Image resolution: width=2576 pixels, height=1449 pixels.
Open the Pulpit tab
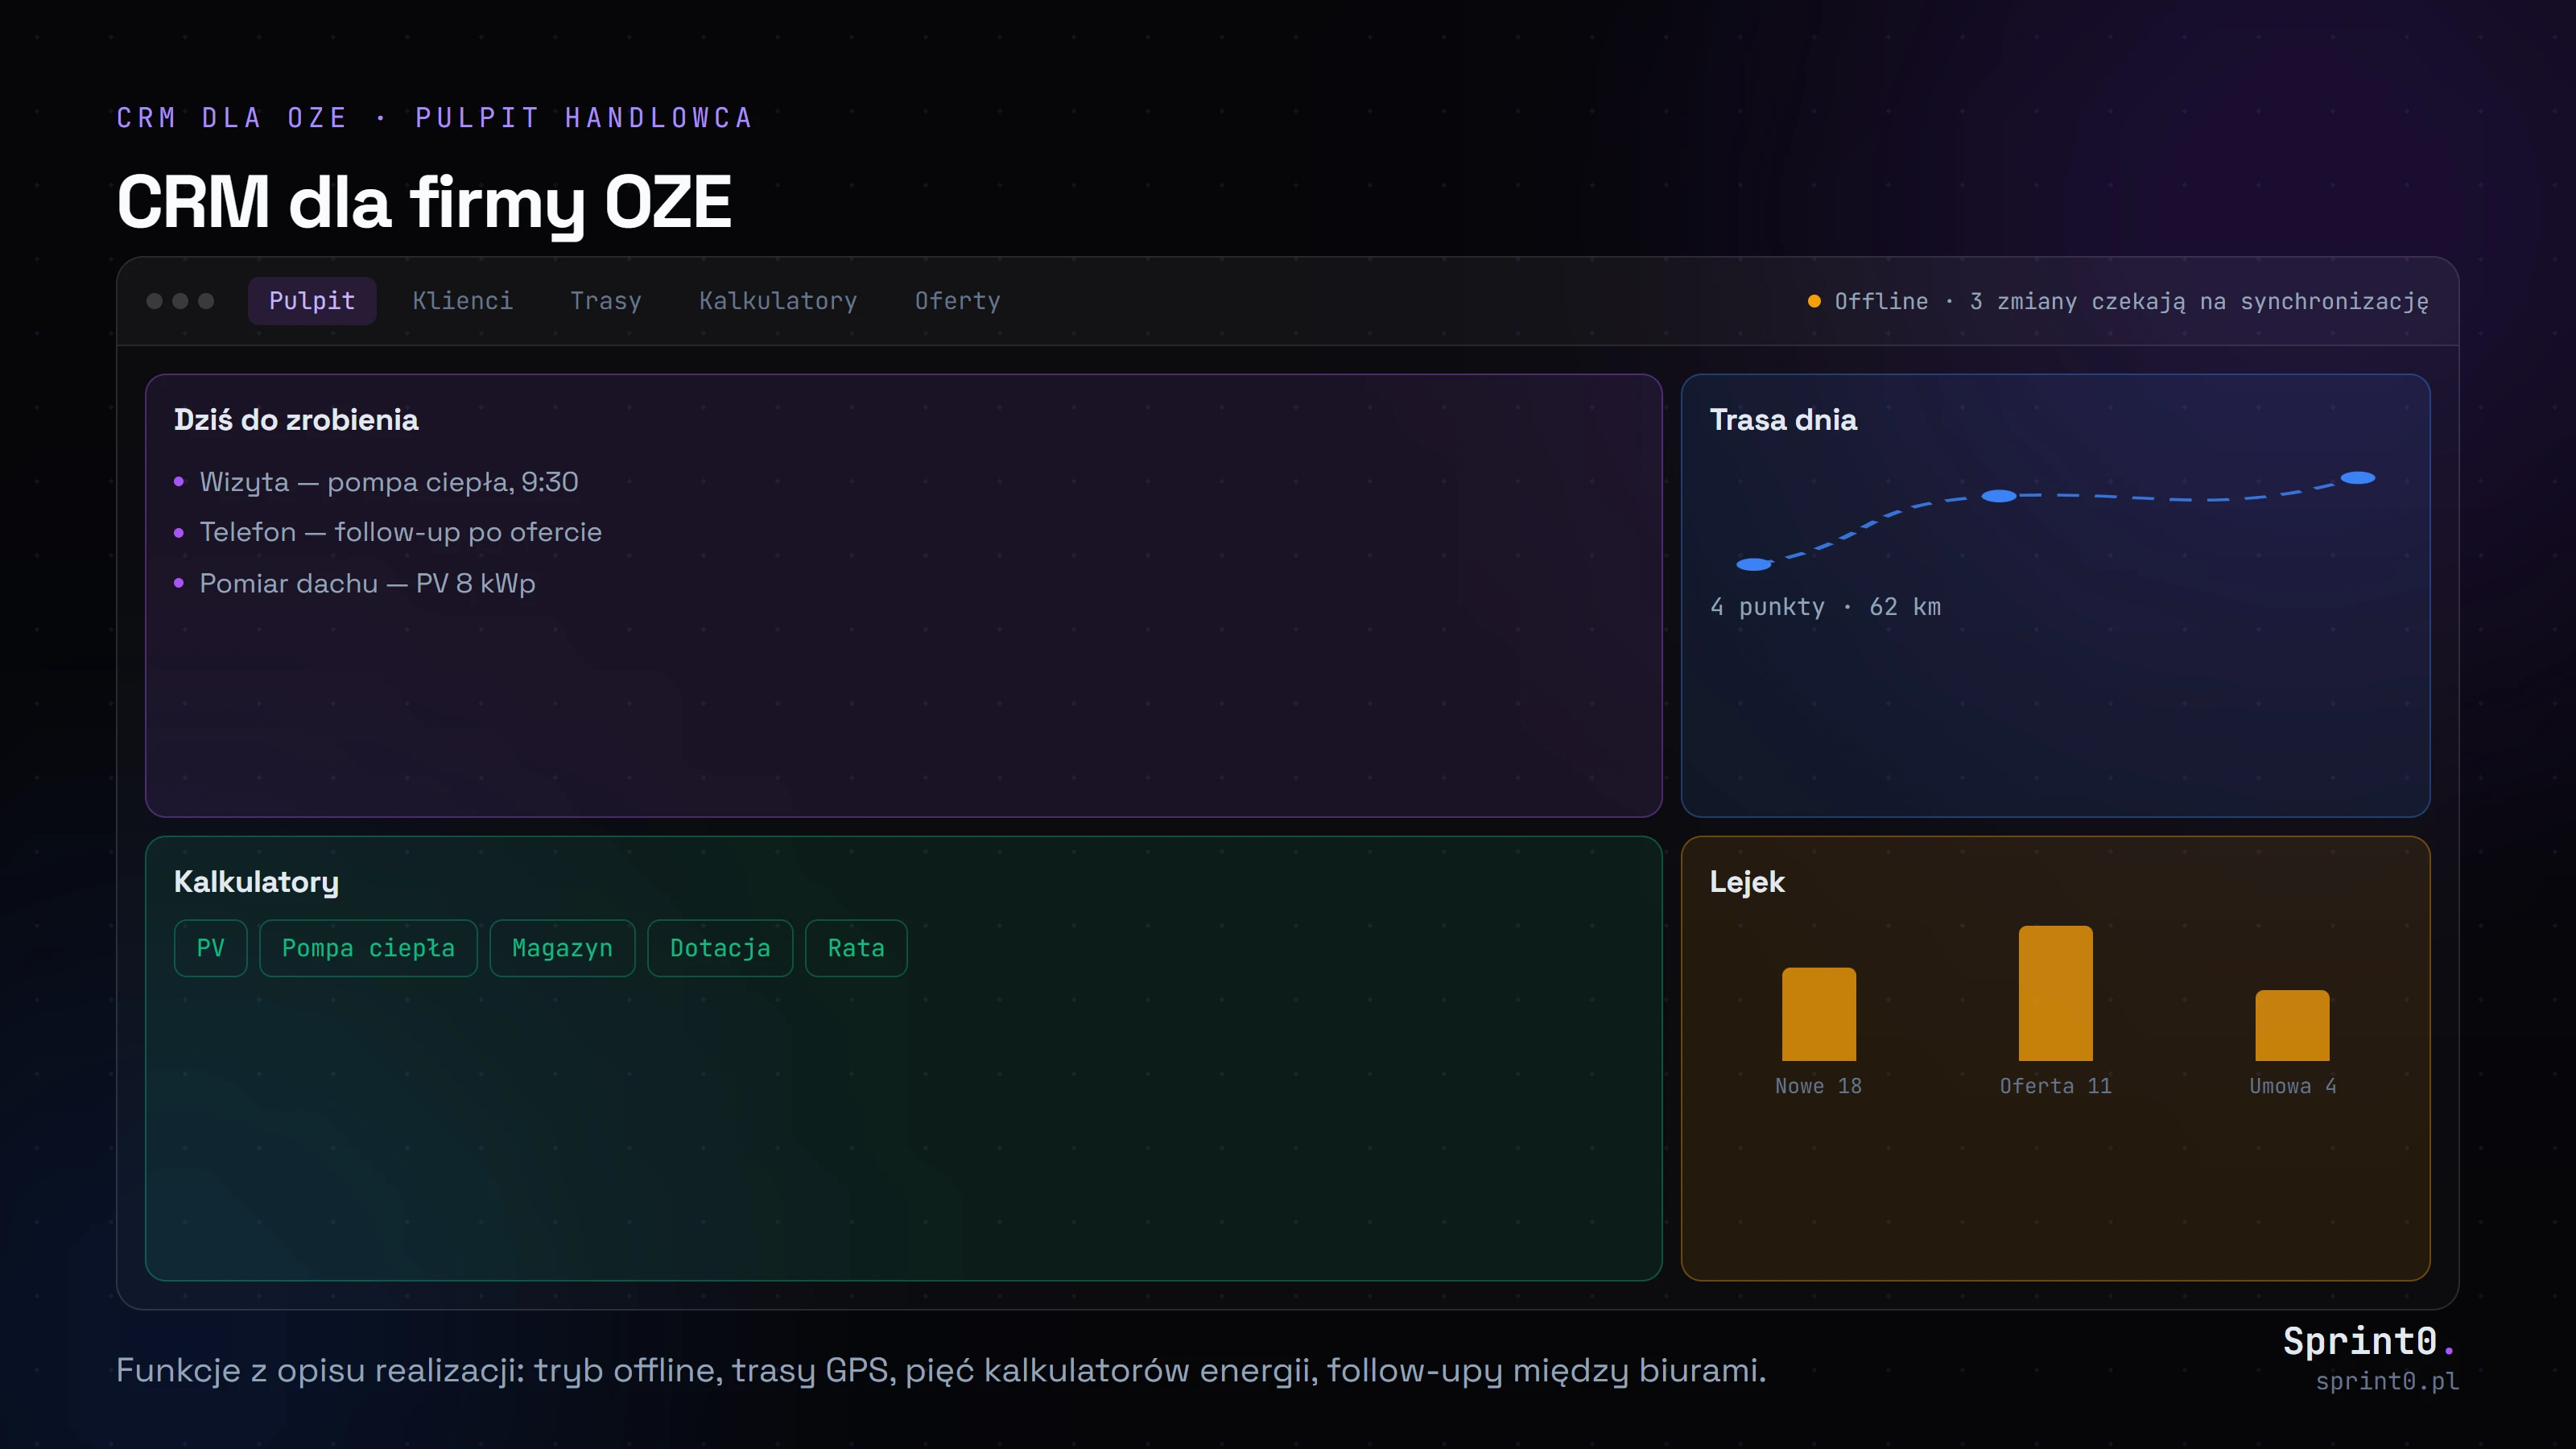[x=312, y=301]
